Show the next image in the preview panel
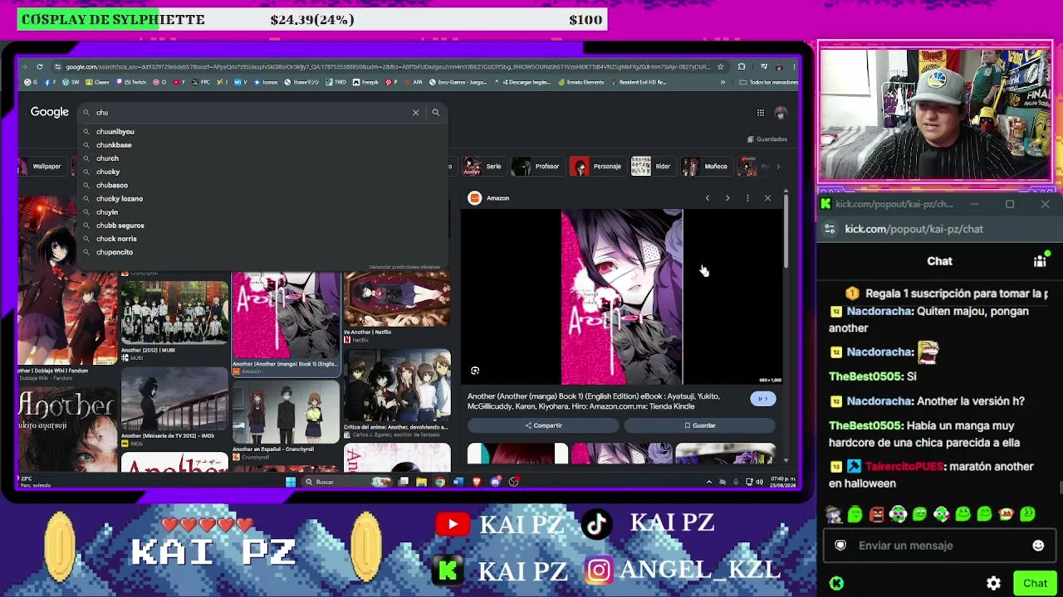This screenshot has width=1063, height=597. [x=727, y=198]
